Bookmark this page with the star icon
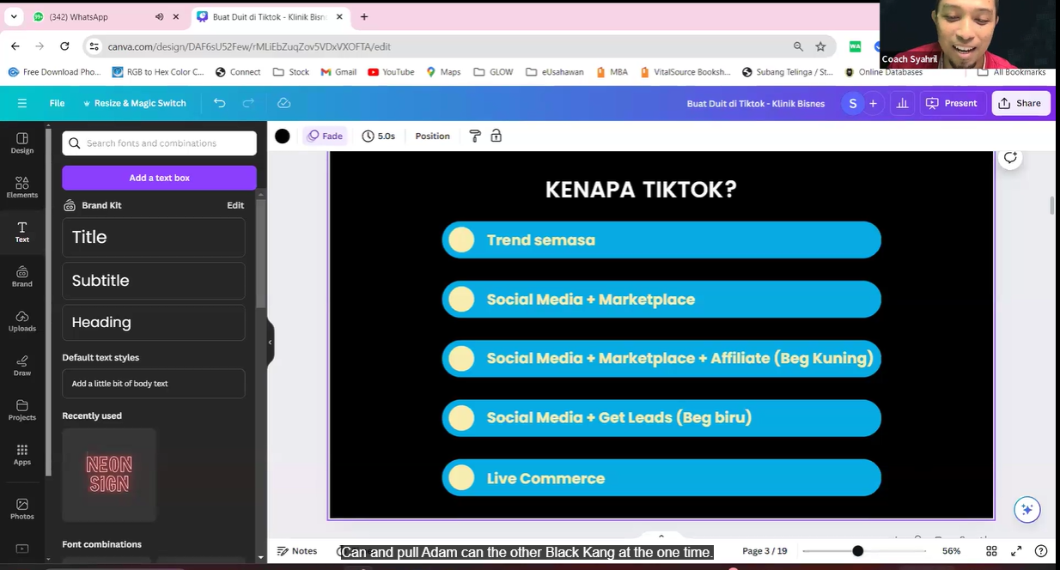 click(x=820, y=46)
